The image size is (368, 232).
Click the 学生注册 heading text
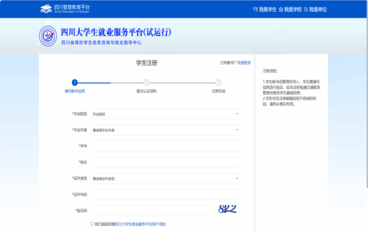(x=147, y=63)
